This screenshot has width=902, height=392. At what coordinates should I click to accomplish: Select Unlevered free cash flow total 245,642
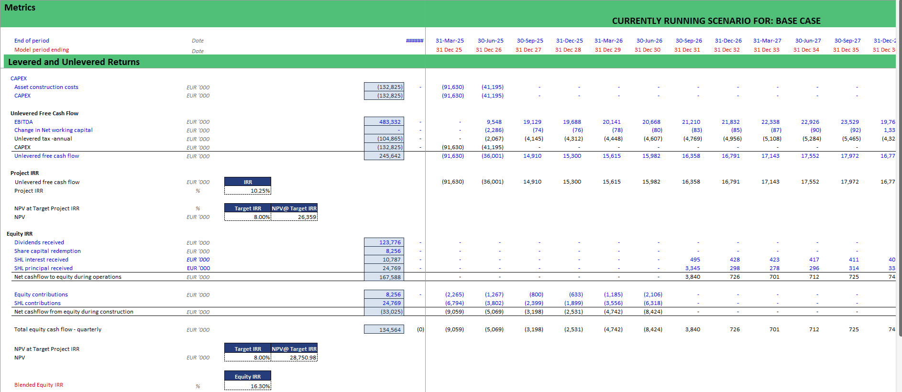tap(384, 156)
